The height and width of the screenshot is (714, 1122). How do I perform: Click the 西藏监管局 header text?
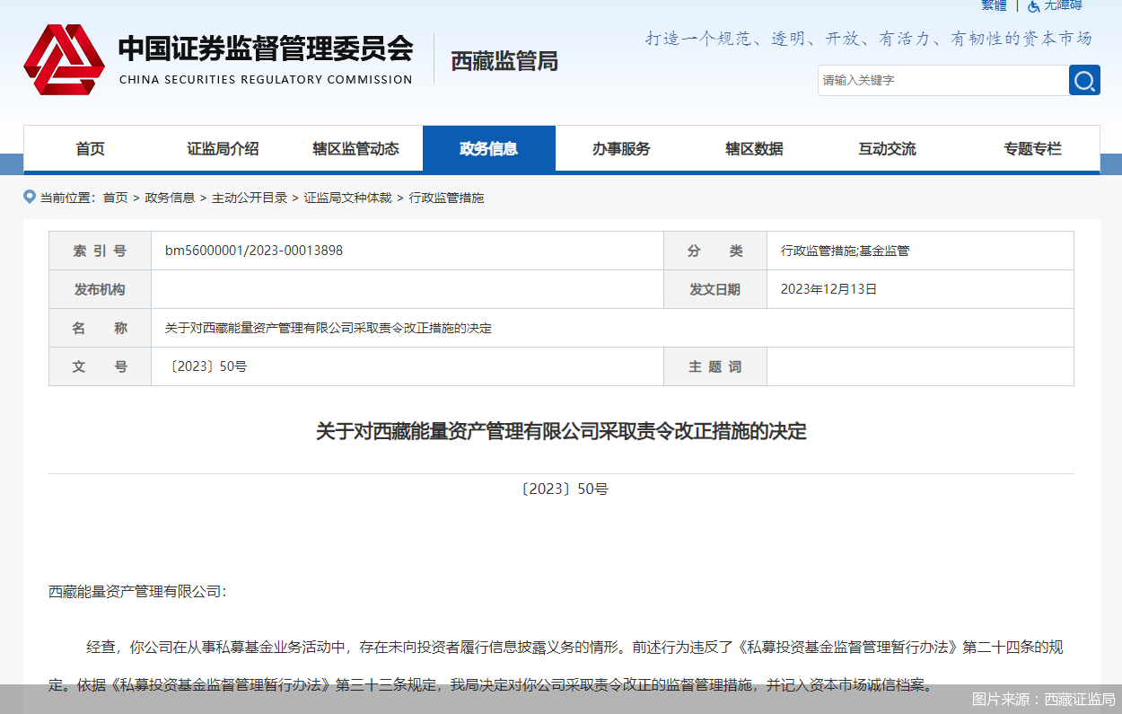click(x=504, y=61)
